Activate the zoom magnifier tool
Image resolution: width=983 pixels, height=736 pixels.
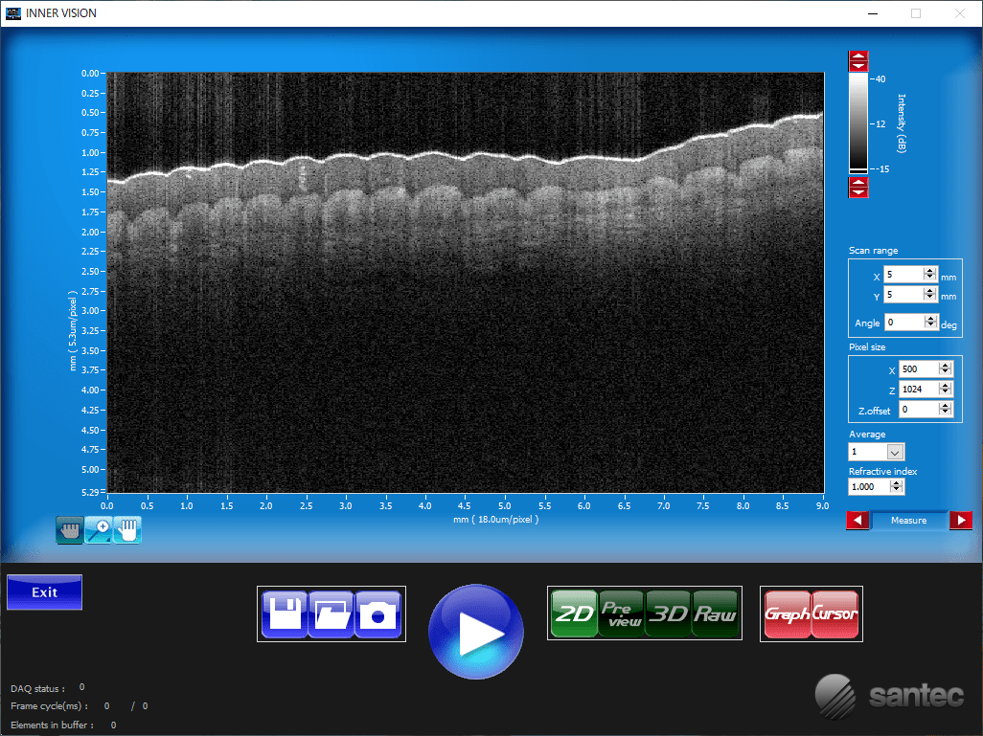[98, 529]
